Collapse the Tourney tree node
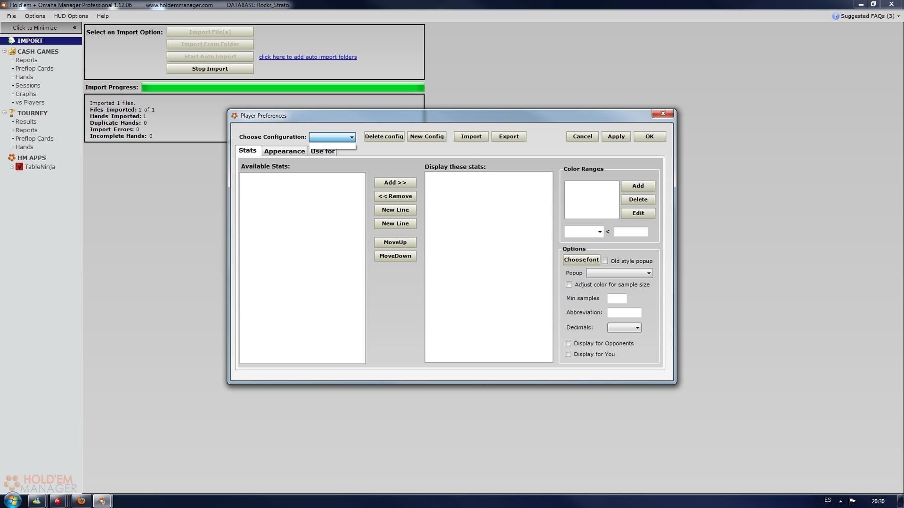The image size is (904, 508). click(4, 113)
